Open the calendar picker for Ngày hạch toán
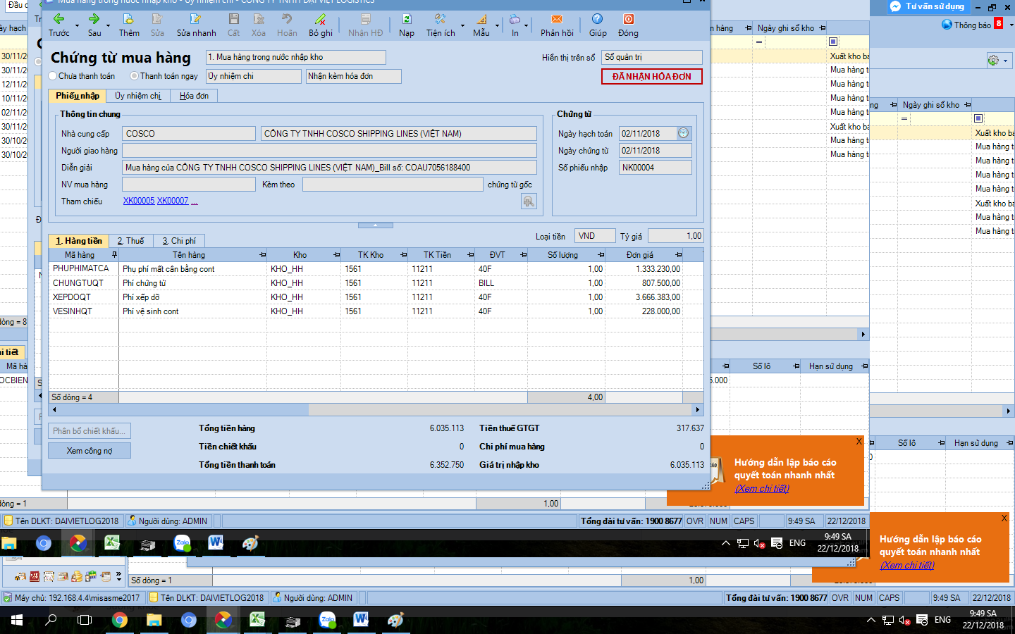1015x634 pixels. pos(683,133)
